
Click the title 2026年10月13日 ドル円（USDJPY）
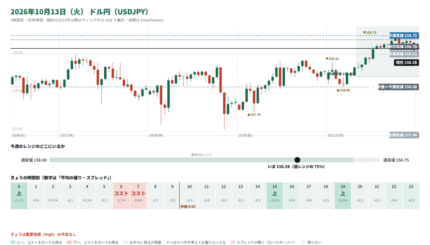(x=79, y=12)
